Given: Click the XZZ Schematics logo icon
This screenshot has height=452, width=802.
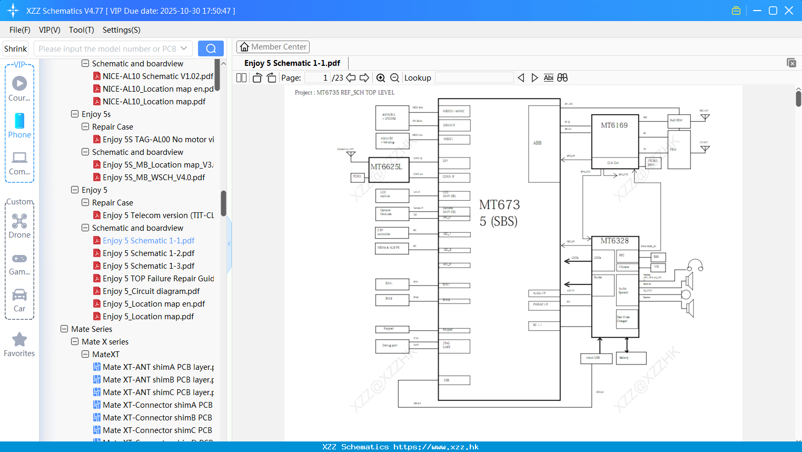Looking at the screenshot, I should pos(13,11).
